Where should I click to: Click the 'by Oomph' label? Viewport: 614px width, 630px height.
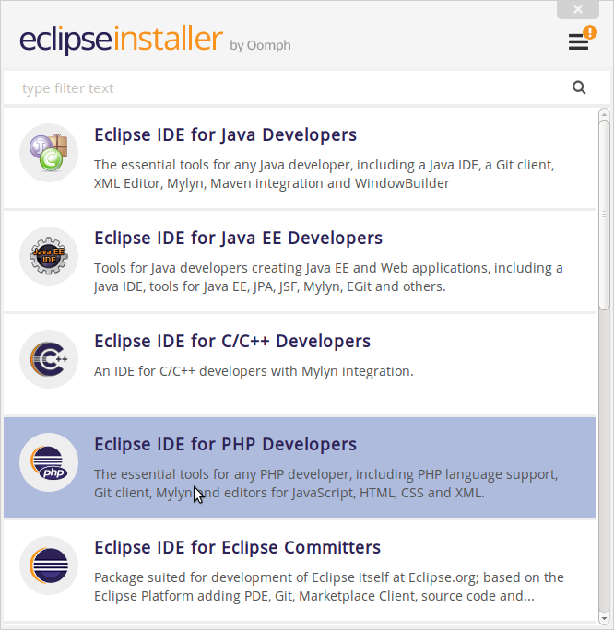260,45
